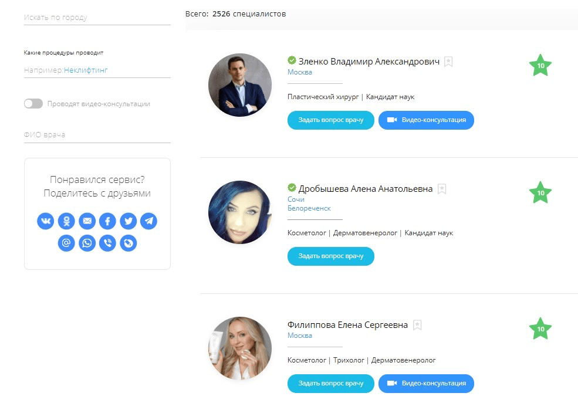Bookmark Зленко Владимир Александрович
Image resolution: width=578 pixels, height=403 pixels.
coord(448,62)
